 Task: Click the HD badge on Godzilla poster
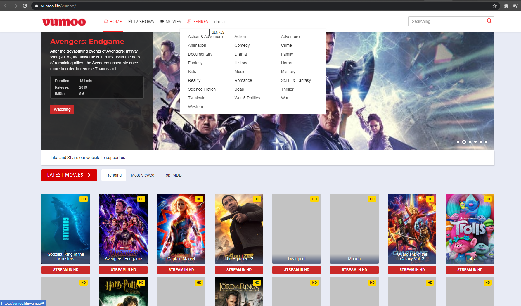click(x=84, y=199)
